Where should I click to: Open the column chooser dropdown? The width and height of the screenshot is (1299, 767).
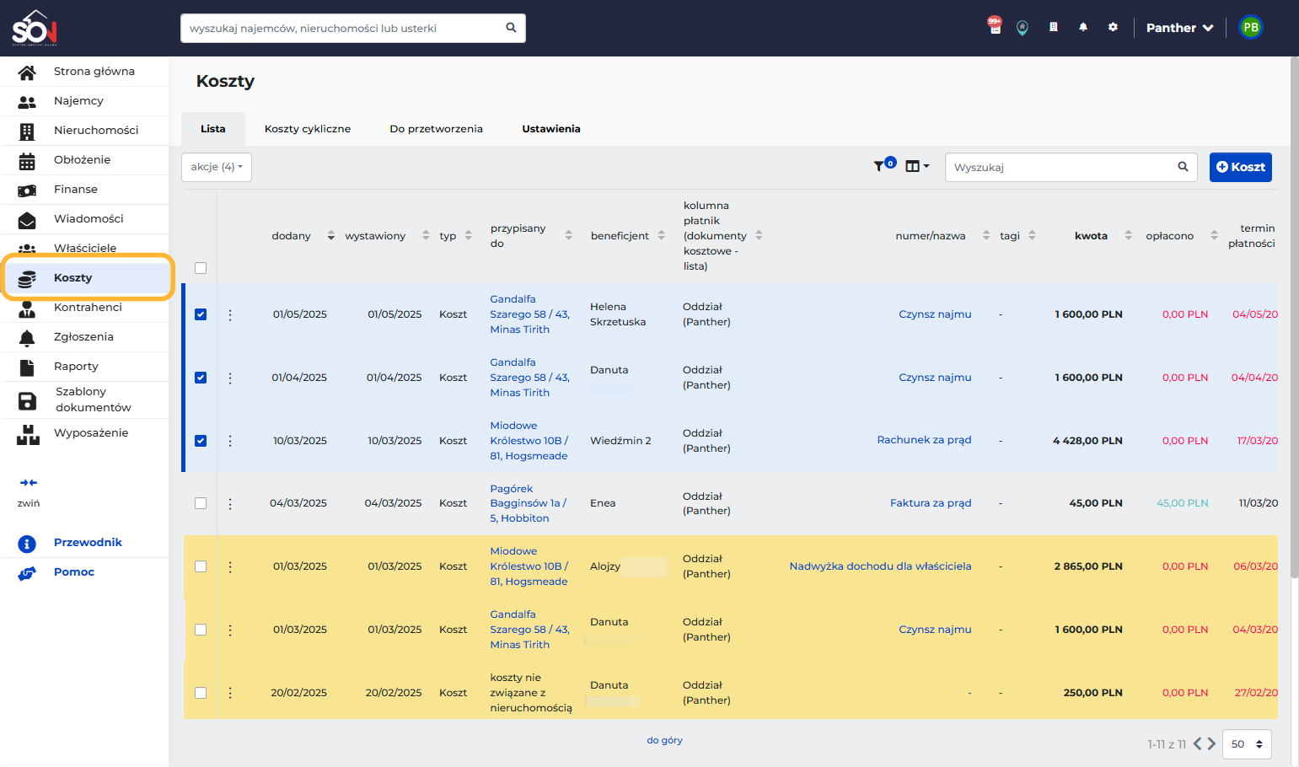(917, 166)
